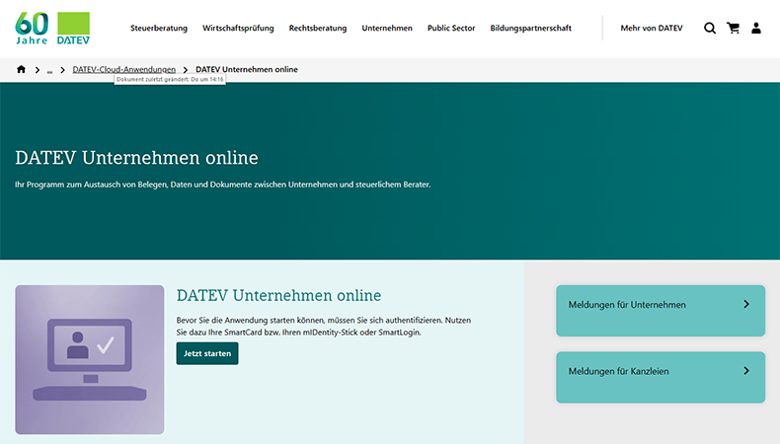Go to home via breadcrumb house icon
Viewport: 780px width, 444px height.
(21, 69)
